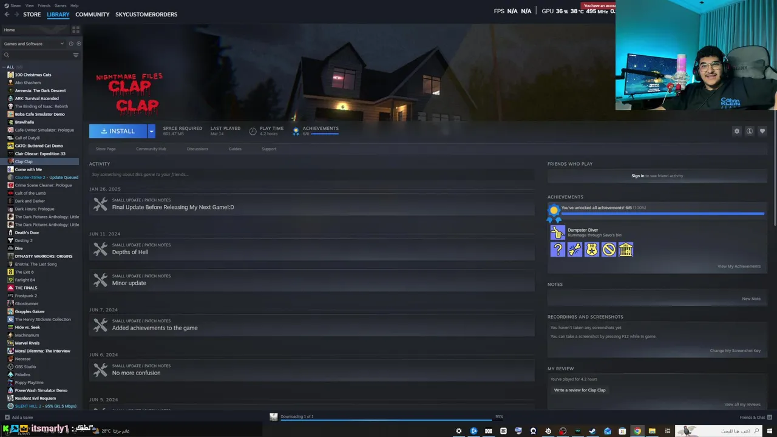Click the broken bone achievement icon
This screenshot has width=777, height=437.
point(574,249)
